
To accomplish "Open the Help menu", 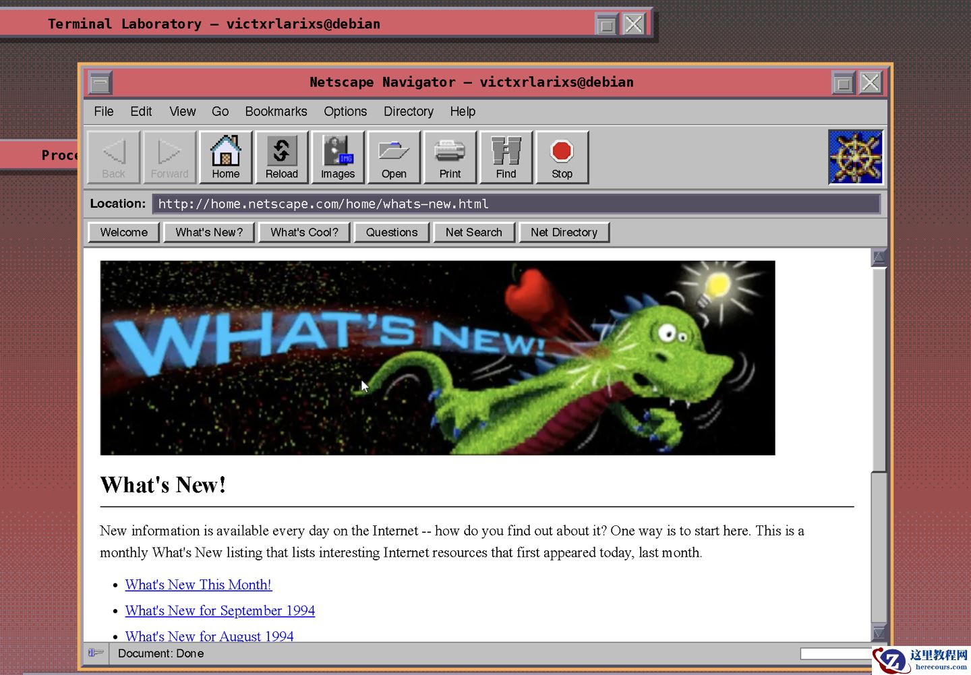I will [463, 111].
